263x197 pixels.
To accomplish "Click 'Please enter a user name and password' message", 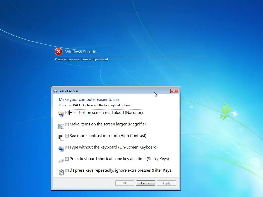I will [x=82, y=59].
